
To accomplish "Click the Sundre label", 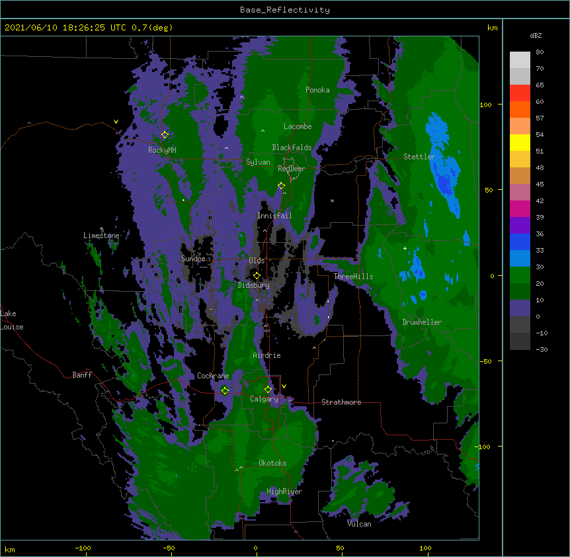I will tap(193, 259).
